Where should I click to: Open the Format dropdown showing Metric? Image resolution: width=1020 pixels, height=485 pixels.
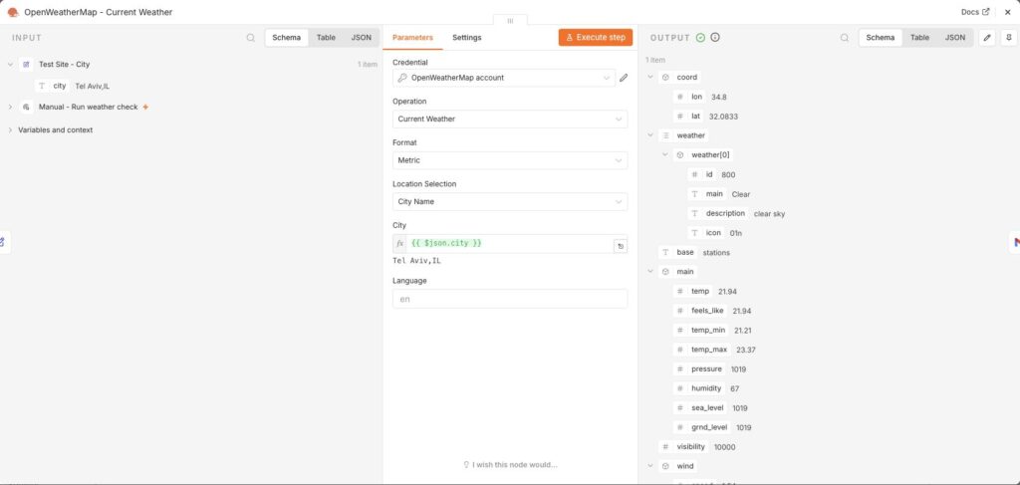coord(510,160)
